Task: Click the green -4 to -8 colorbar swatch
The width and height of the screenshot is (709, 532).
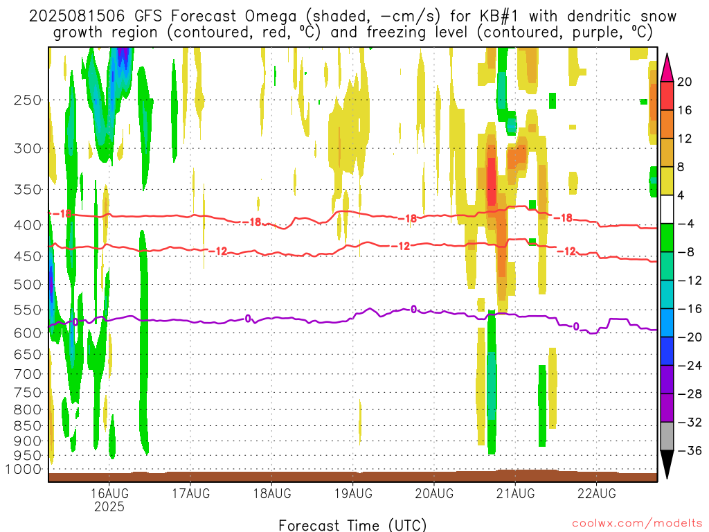Action: point(667,238)
